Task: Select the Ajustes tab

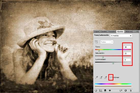Action: (x=120, y=32)
